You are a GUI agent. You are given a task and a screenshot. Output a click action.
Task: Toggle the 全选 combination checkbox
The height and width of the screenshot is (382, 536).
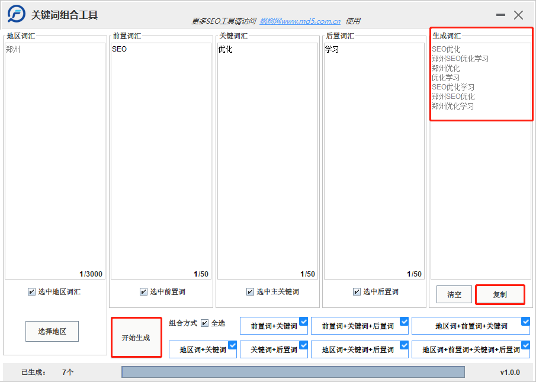(204, 323)
